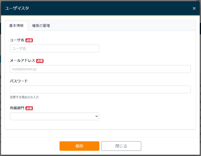Viewport: 201px width, 156px height.
Task: Click the red 必須 badge beside ユーザ名
Action: pyautogui.click(x=29, y=40)
